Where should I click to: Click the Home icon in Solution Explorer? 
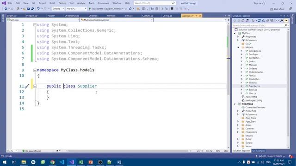(243, 21)
